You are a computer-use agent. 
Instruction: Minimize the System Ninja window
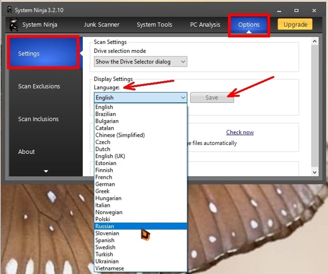click(x=279, y=11)
